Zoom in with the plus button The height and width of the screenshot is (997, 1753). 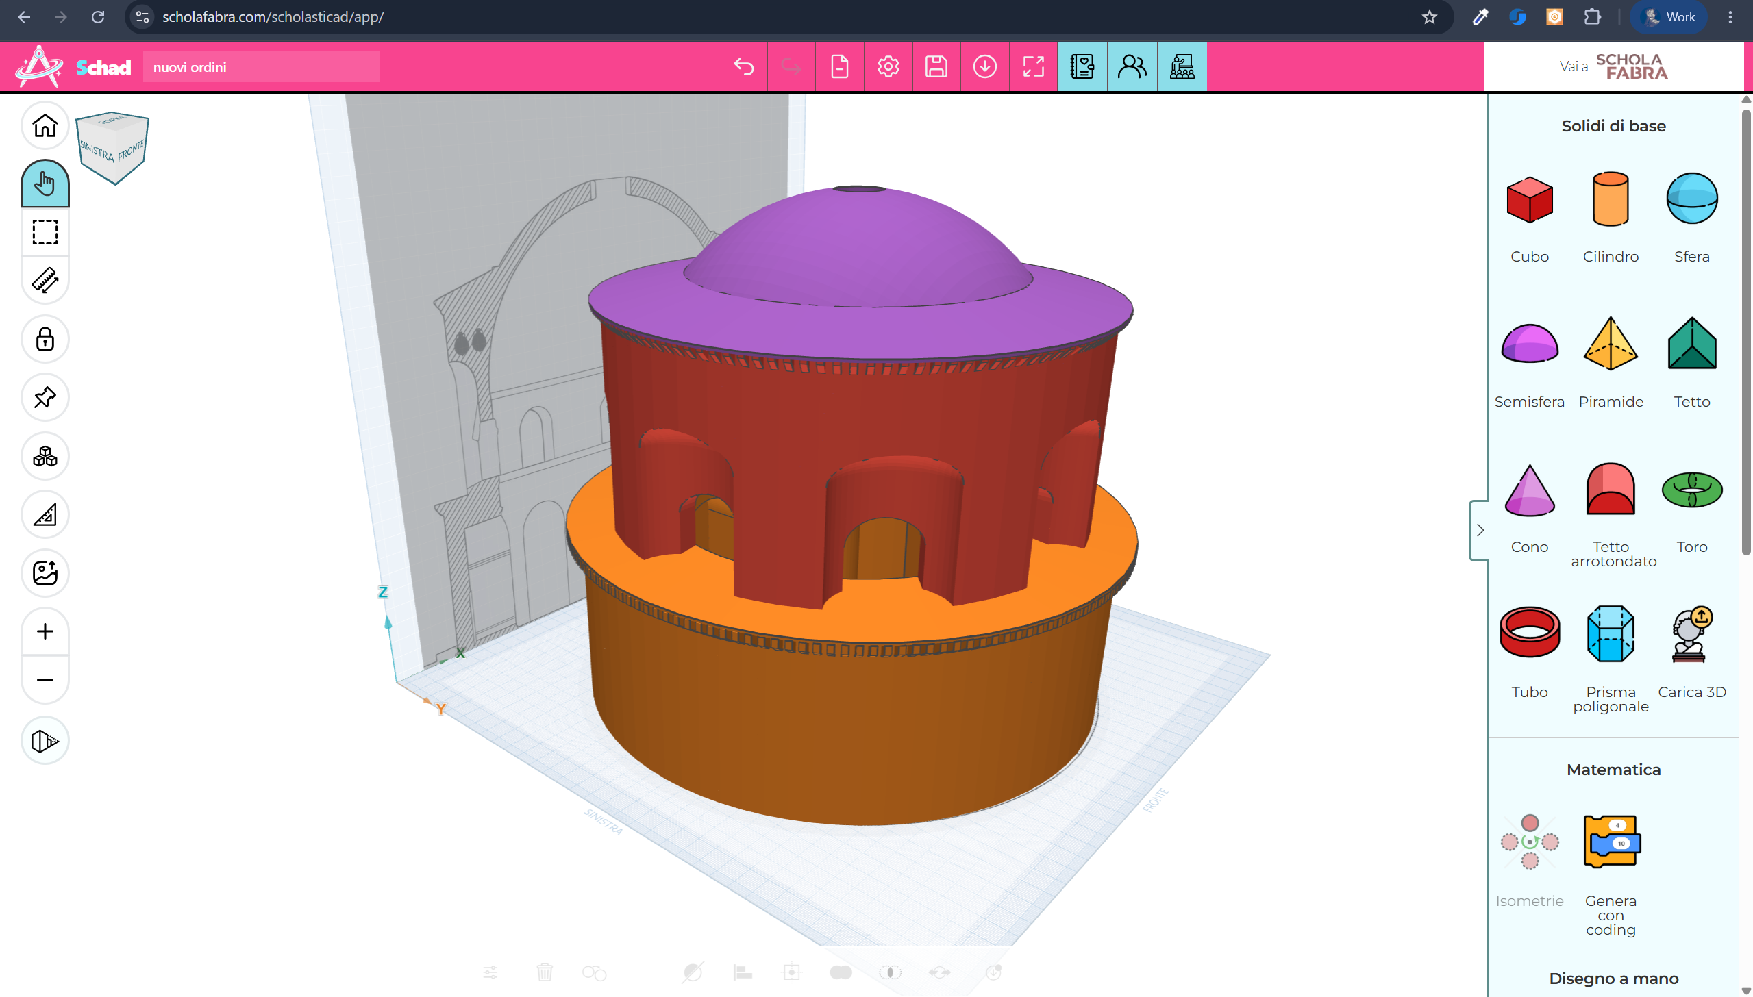pos(45,631)
